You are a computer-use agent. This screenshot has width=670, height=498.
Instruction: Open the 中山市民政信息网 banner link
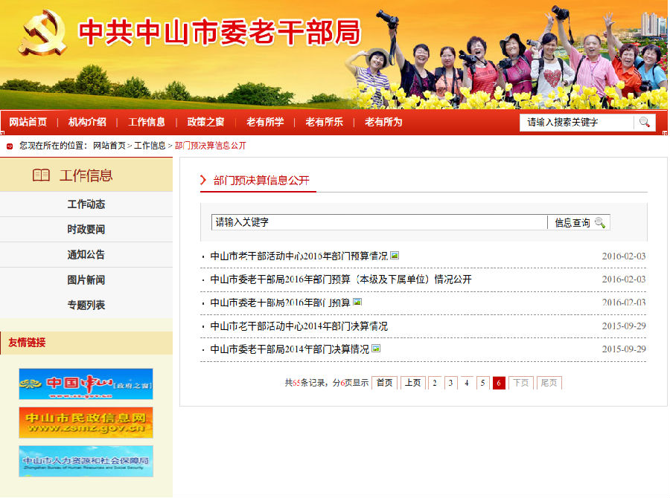[x=86, y=422]
